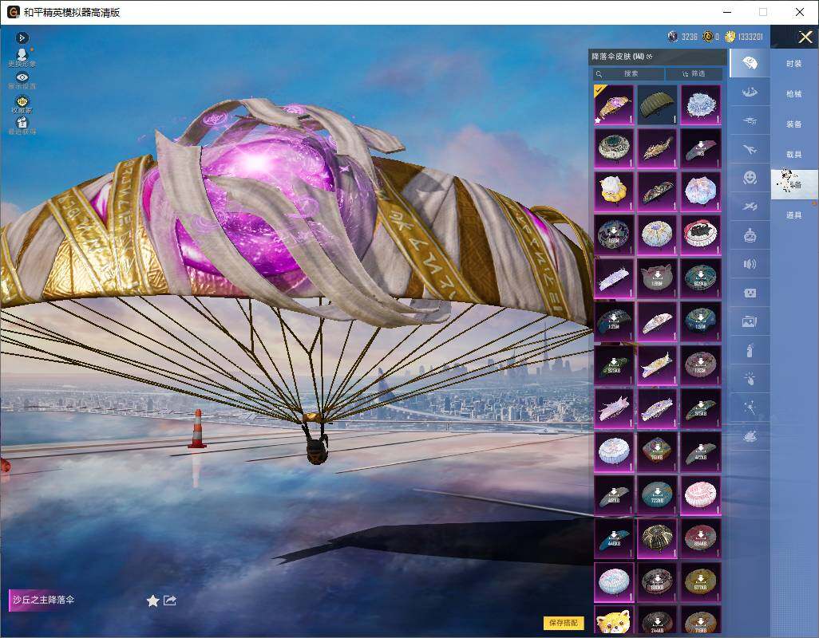Select the 枪械 firearms tab
819x638 pixels.
(794, 94)
